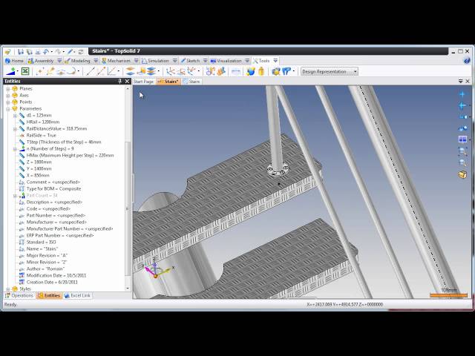
Task: Open the Modeling ribbon tab
Action: pyautogui.click(x=78, y=61)
